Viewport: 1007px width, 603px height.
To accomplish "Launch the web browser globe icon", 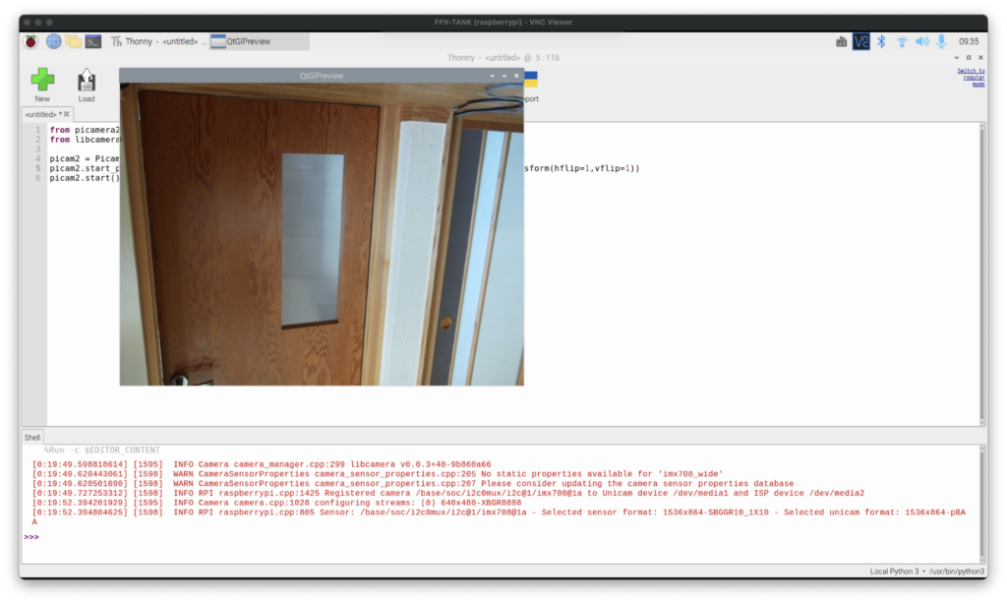I will [53, 41].
